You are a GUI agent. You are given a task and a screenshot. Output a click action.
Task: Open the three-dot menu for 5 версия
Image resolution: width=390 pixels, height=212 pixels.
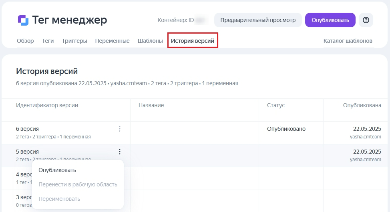click(120, 152)
